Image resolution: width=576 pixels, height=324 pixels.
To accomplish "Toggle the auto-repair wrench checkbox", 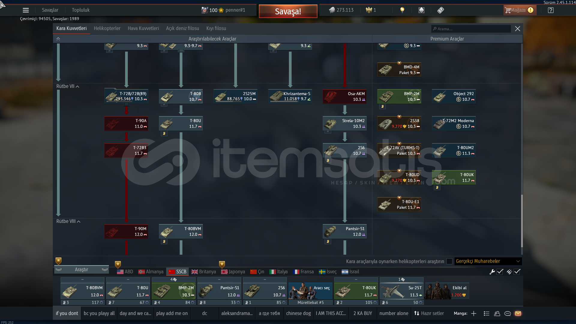I will point(500,272).
